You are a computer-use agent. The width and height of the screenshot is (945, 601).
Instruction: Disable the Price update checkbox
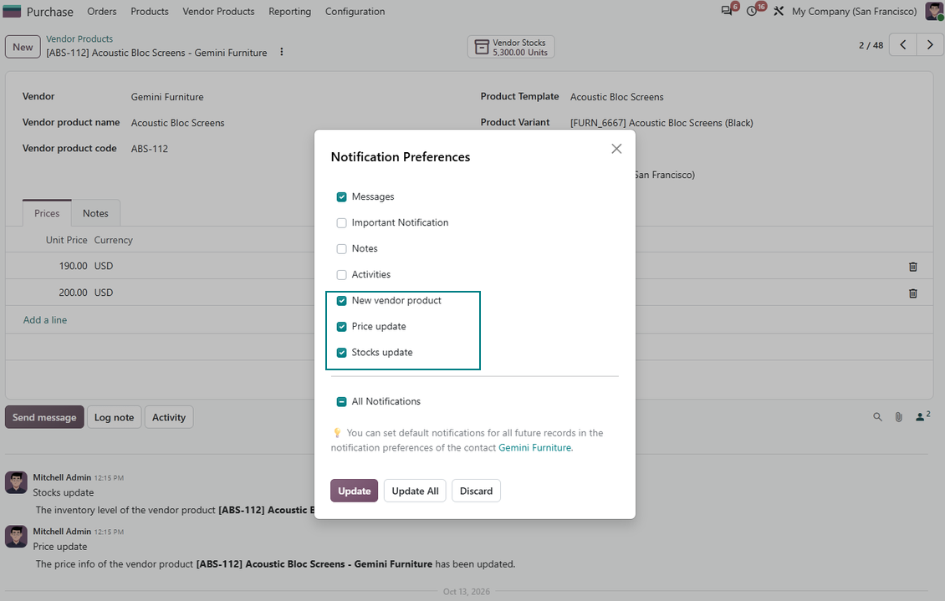tap(342, 326)
